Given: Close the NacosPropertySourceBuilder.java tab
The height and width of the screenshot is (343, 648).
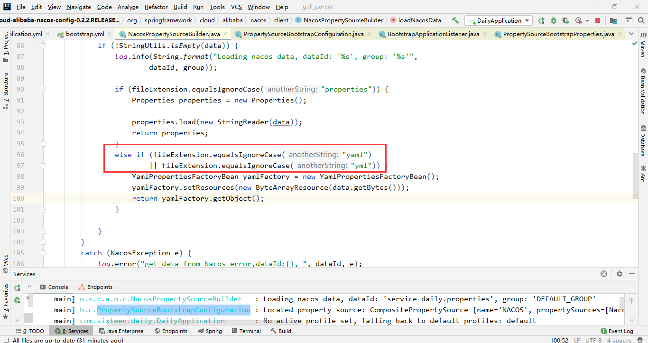Looking at the screenshot, I should 226,34.
